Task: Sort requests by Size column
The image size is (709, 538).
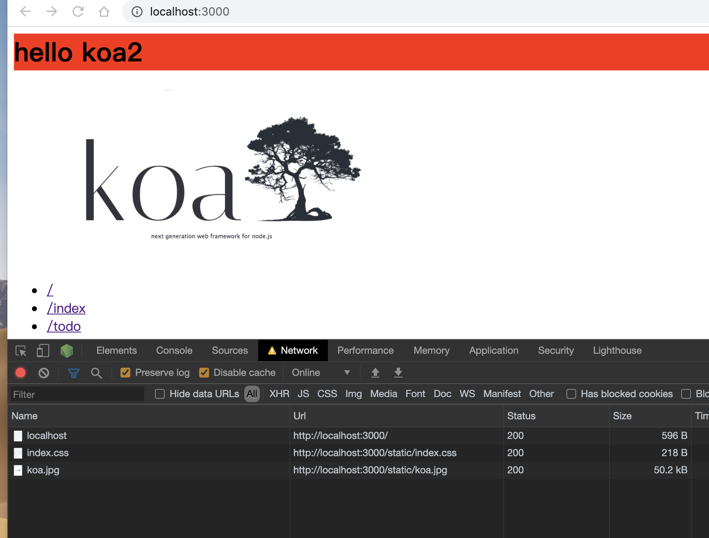Action: click(x=650, y=416)
